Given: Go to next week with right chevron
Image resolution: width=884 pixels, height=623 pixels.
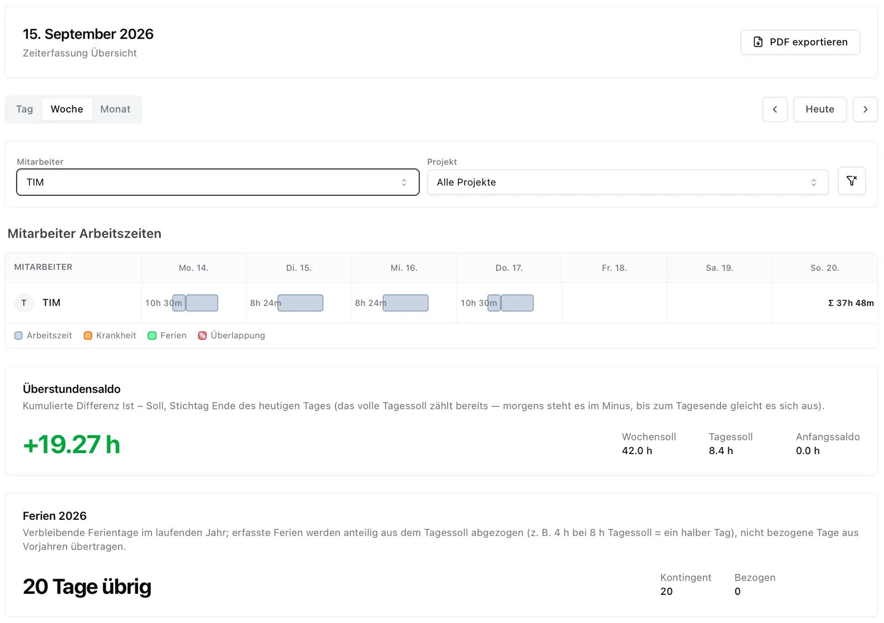Looking at the screenshot, I should tap(865, 109).
